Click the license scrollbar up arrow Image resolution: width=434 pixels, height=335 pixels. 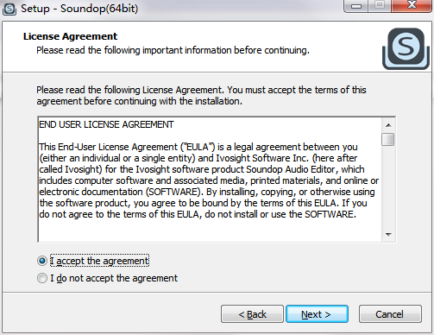pyautogui.click(x=388, y=125)
